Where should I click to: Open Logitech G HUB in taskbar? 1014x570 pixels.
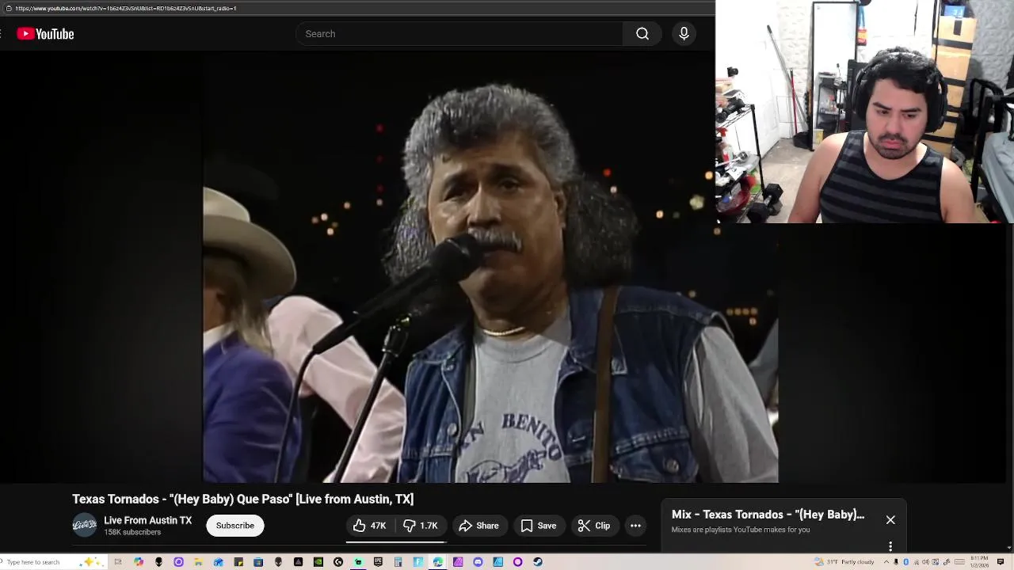coord(338,562)
